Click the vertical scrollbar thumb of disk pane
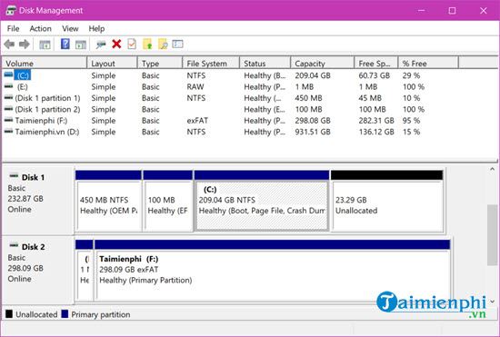The image size is (500, 337). coord(493,235)
